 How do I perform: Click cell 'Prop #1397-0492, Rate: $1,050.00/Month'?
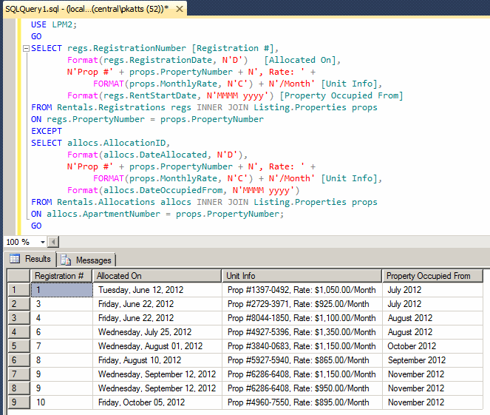[302, 290]
